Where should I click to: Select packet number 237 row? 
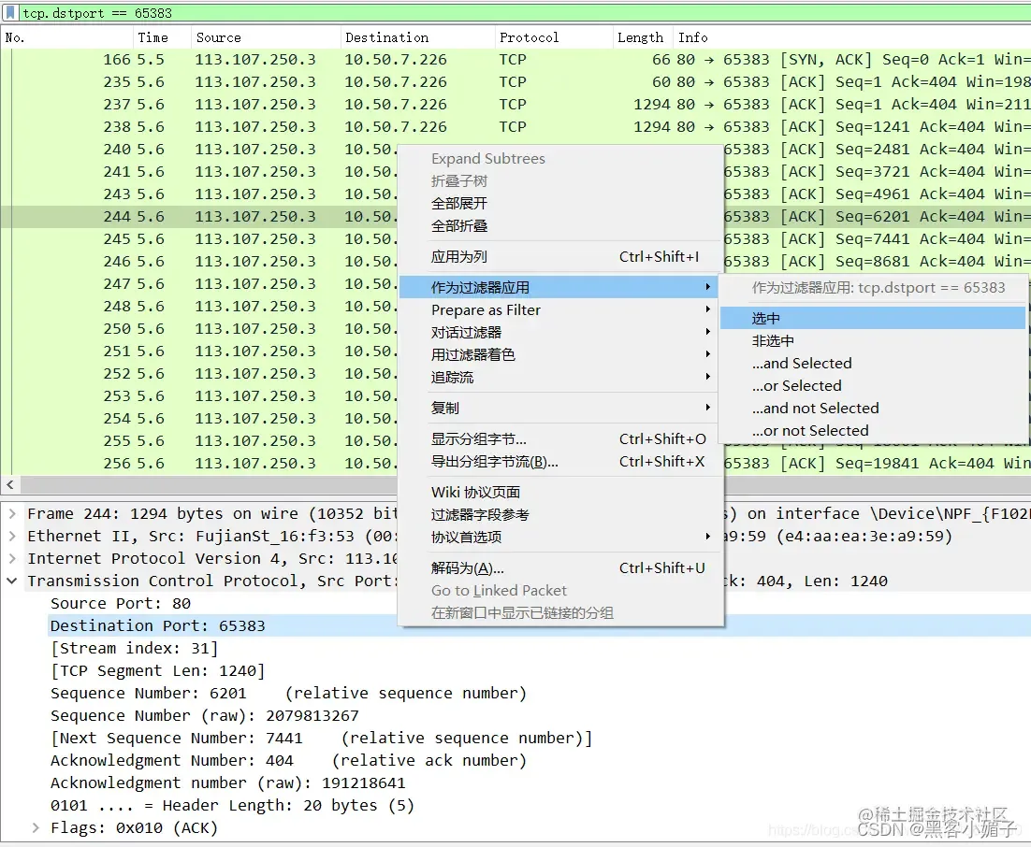[515, 104]
